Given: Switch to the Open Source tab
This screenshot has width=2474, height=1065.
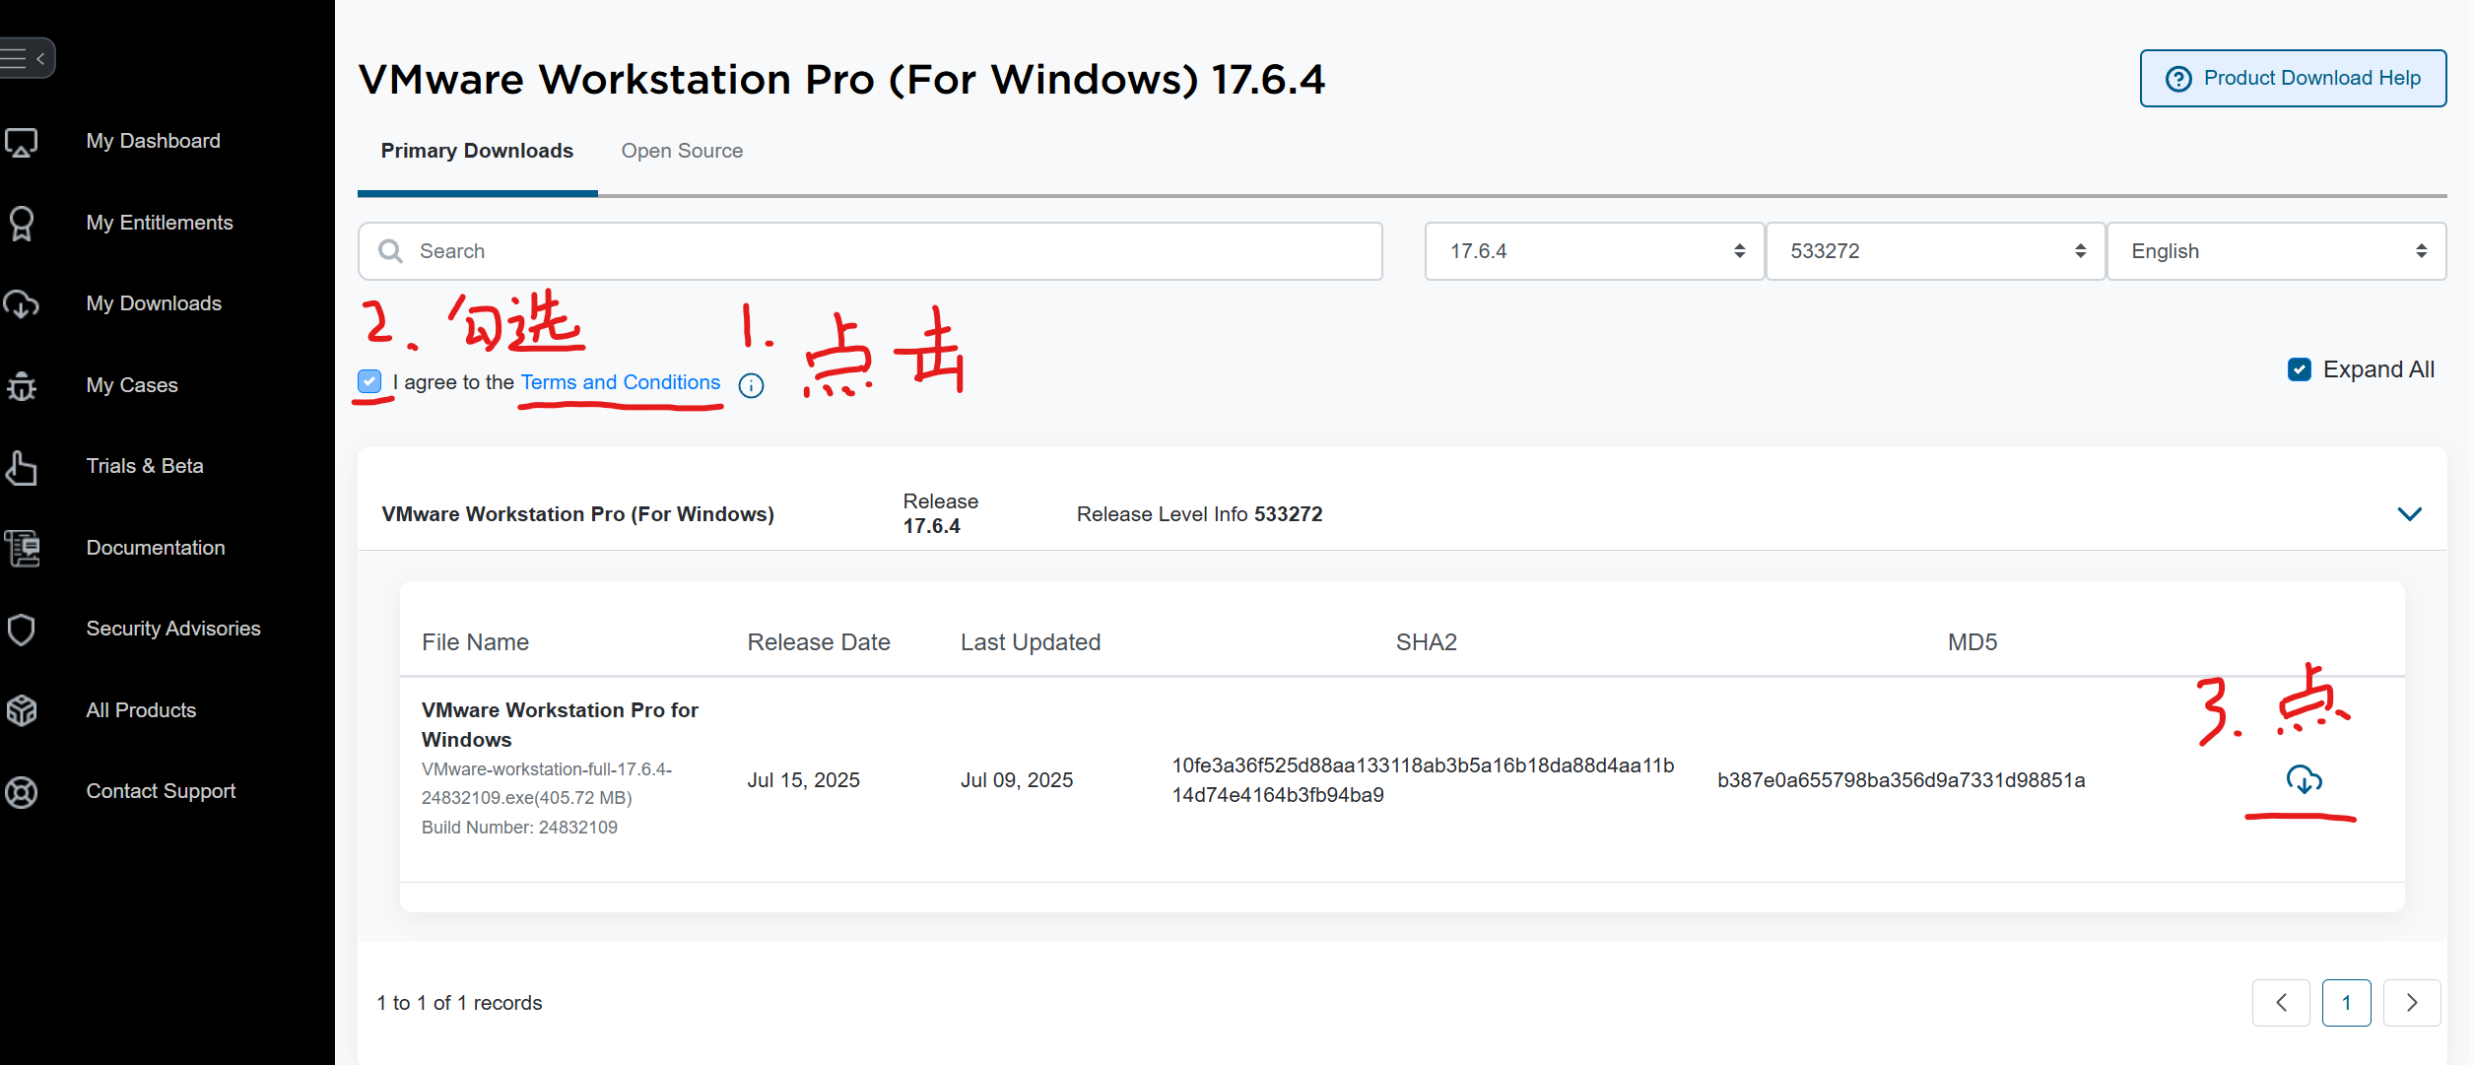Looking at the screenshot, I should click(x=682, y=151).
